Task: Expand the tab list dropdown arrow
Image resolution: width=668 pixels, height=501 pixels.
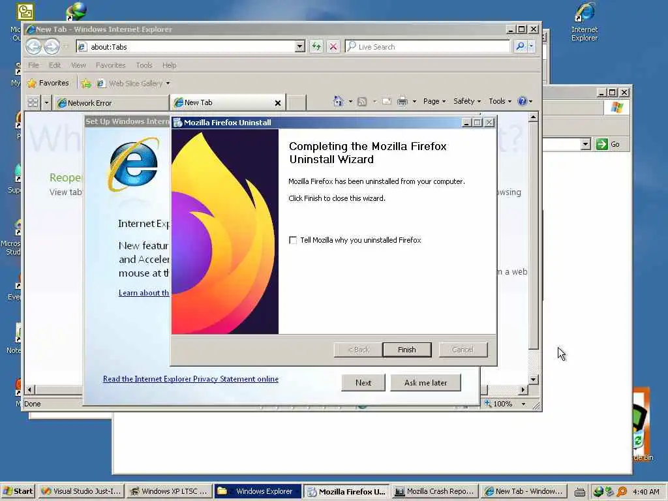Action: coord(46,102)
